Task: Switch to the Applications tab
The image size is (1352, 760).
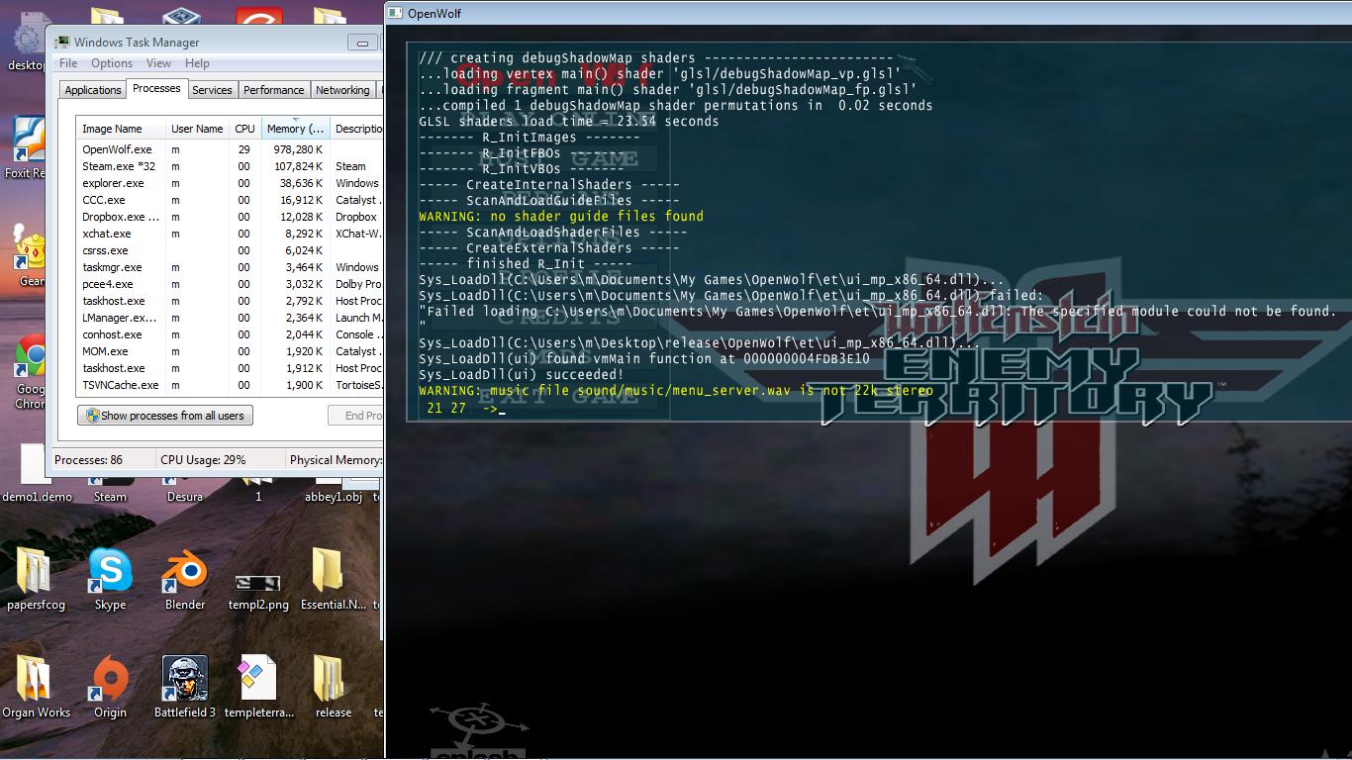Action: click(92, 90)
